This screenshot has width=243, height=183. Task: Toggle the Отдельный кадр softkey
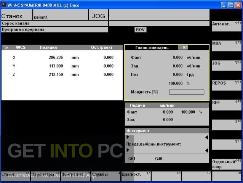click(227, 164)
